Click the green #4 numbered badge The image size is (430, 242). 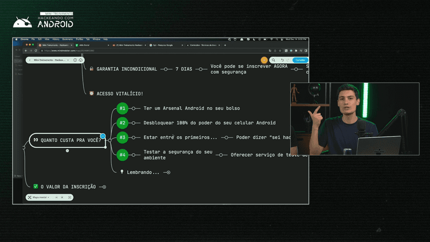[x=123, y=154]
